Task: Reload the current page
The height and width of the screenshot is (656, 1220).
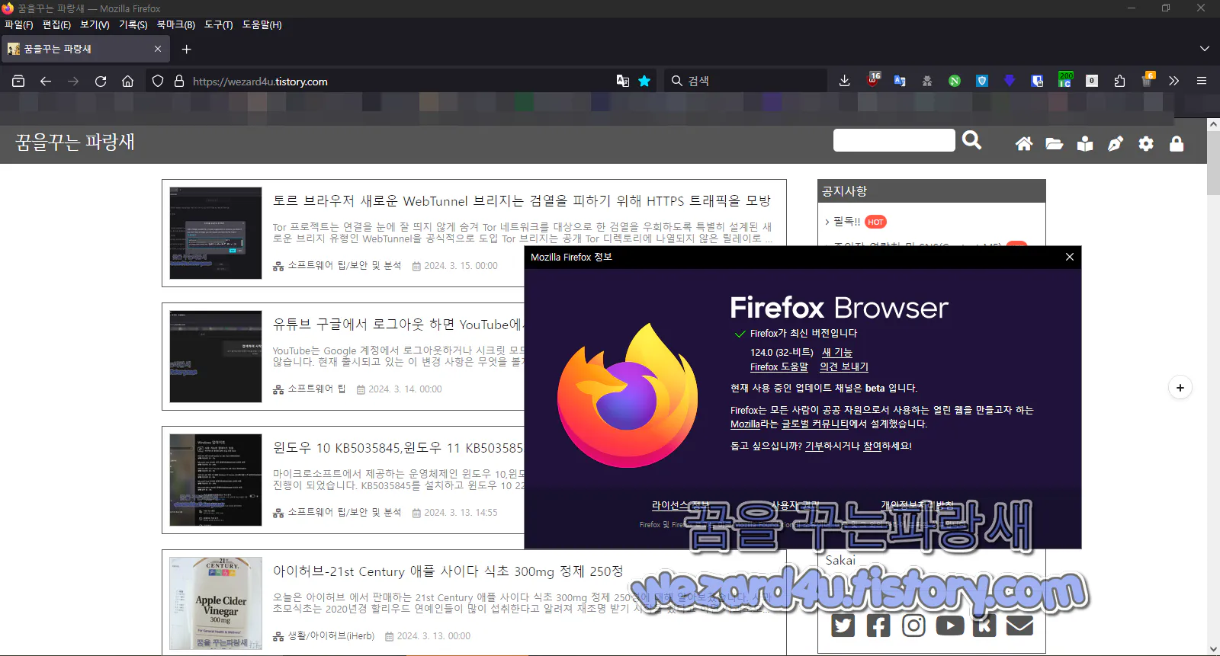Action: [101, 81]
